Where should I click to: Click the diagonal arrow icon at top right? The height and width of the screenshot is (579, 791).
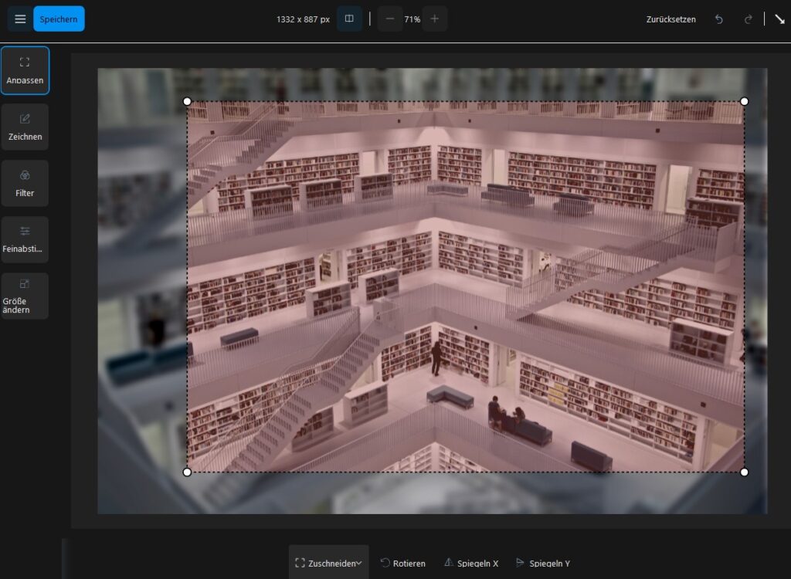coord(780,19)
